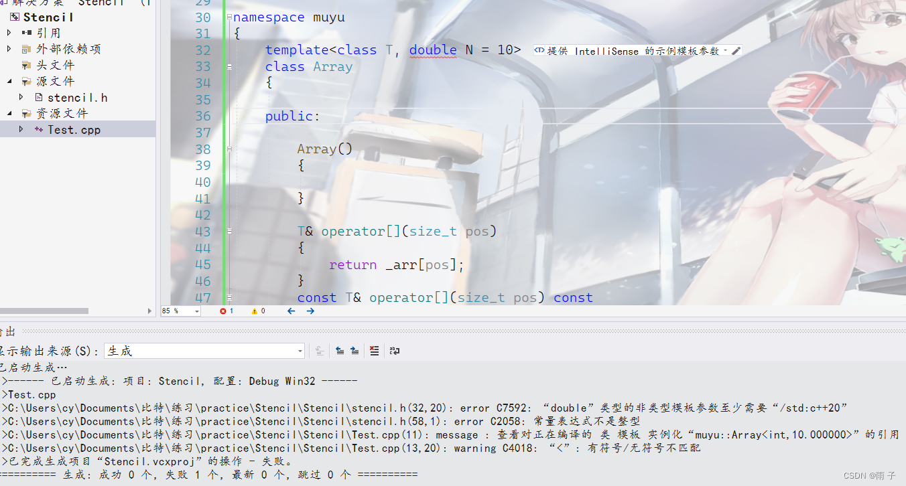This screenshot has height=486, width=906.
Task: Expand the stencil.h file node
Action: tap(21, 98)
